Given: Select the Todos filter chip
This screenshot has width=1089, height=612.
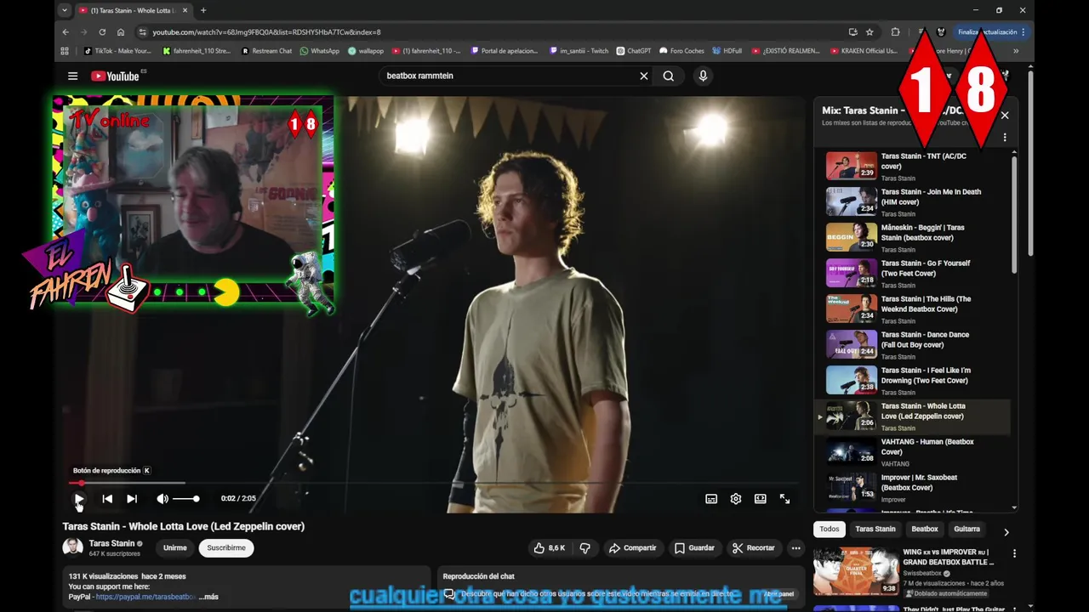Looking at the screenshot, I should (830, 530).
